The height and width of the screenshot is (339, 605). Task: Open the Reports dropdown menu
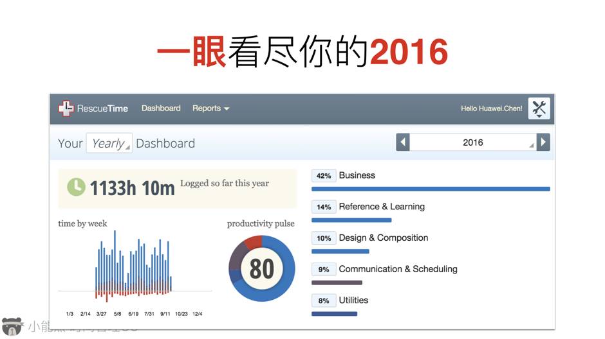click(210, 109)
